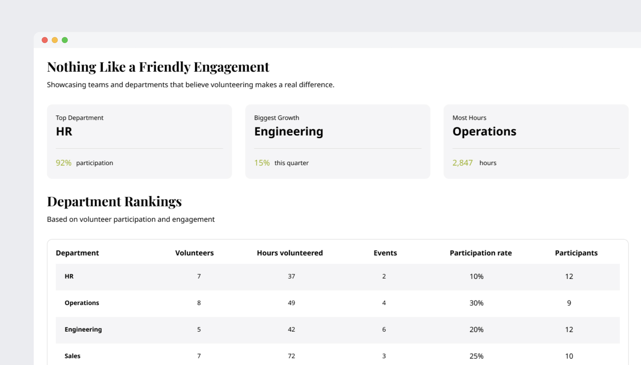Click the 15% this quarter value

click(x=262, y=163)
